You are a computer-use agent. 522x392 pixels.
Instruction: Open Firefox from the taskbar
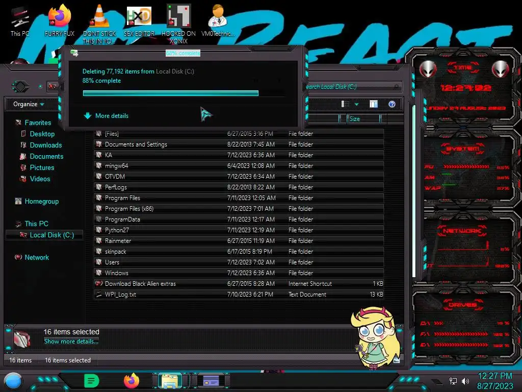point(132,381)
